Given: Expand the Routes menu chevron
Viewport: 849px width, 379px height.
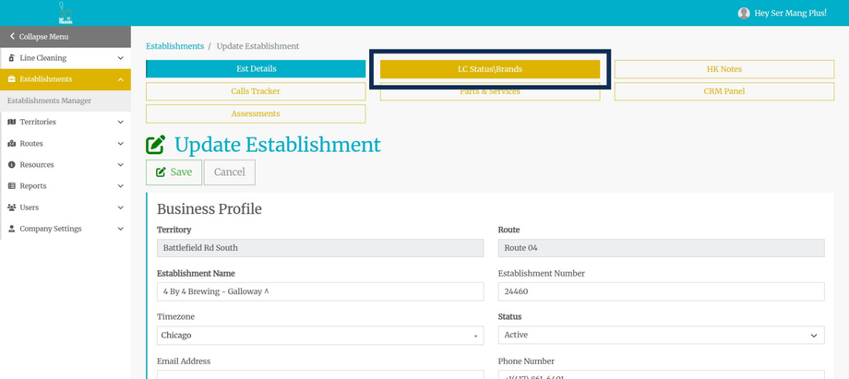Looking at the screenshot, I should coord(120,144).
